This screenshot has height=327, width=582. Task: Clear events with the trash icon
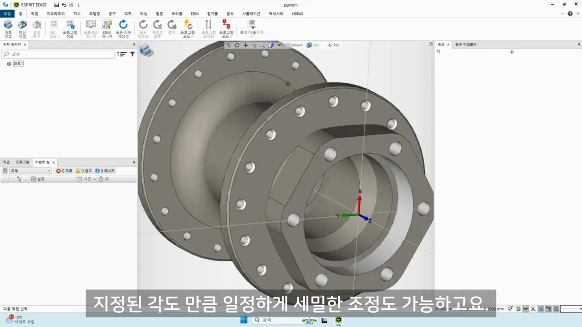pos(5,171)
